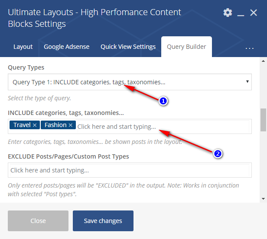Open the Google Adsense tab

[66, 47]
